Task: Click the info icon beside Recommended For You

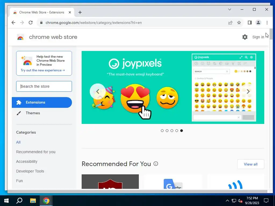Action: 156,164
